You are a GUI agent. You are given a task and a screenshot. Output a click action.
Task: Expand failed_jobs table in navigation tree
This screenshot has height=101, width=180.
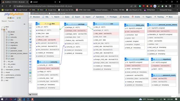[x=7, y=42]
